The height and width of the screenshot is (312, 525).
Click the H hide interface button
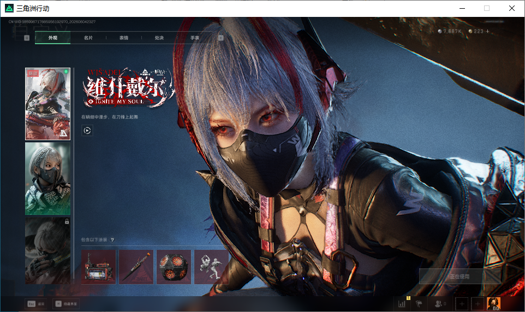pyautogui.click(x=66, y=304)
